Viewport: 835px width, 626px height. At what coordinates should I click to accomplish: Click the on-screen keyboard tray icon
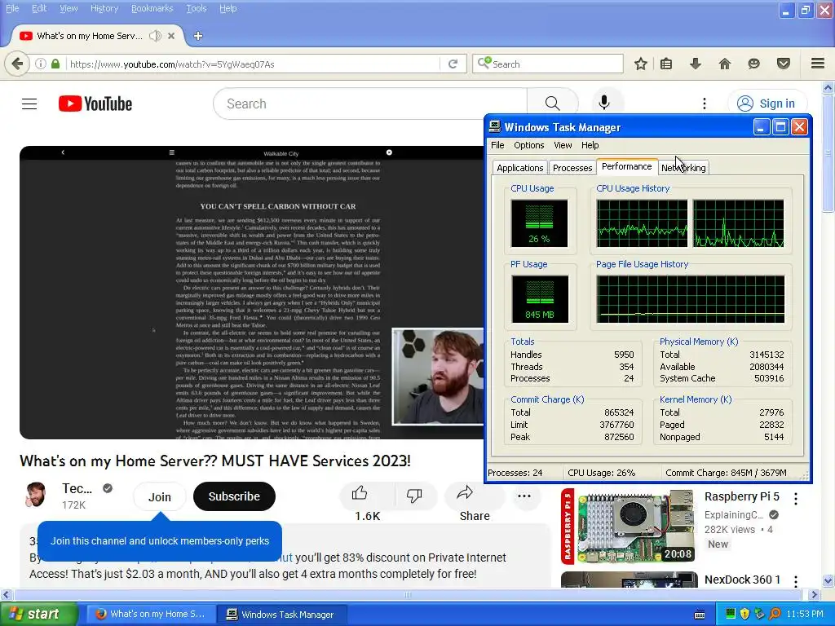(700, 615)
